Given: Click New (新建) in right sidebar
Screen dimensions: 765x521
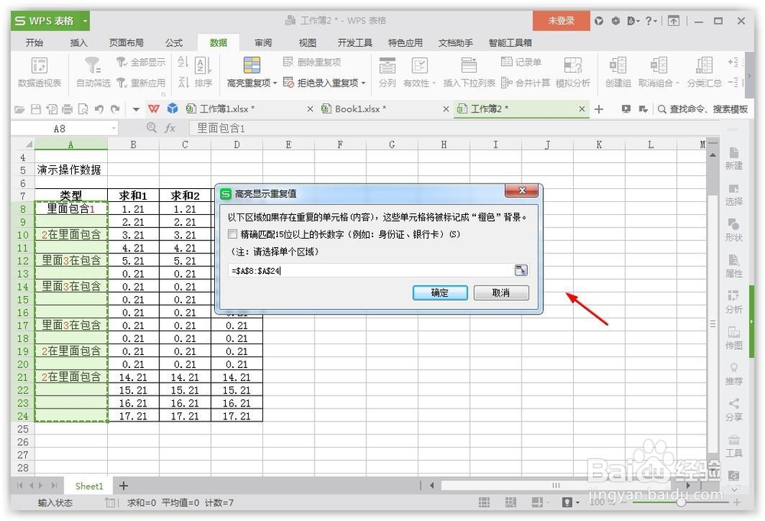Looking at the screenshot, I should 734,158.
